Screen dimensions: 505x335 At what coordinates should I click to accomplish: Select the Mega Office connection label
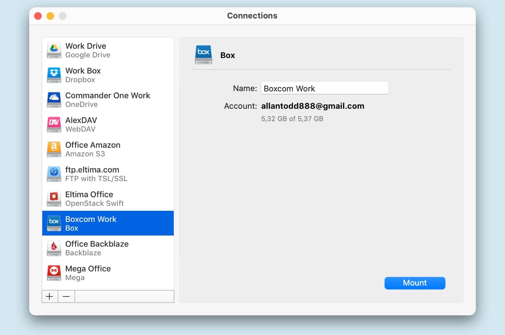88,269
